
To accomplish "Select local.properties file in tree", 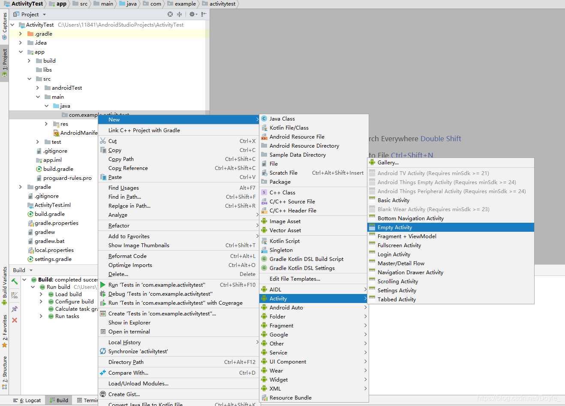I will pyautogui.click(x=54, y=250).
